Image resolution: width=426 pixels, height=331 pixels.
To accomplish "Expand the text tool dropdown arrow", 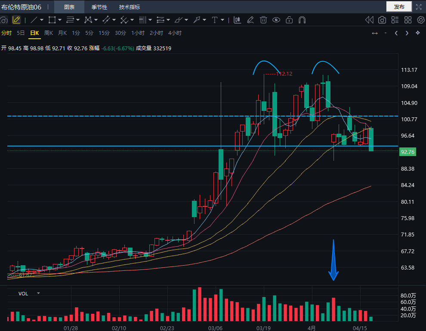I will click(222, 20).
